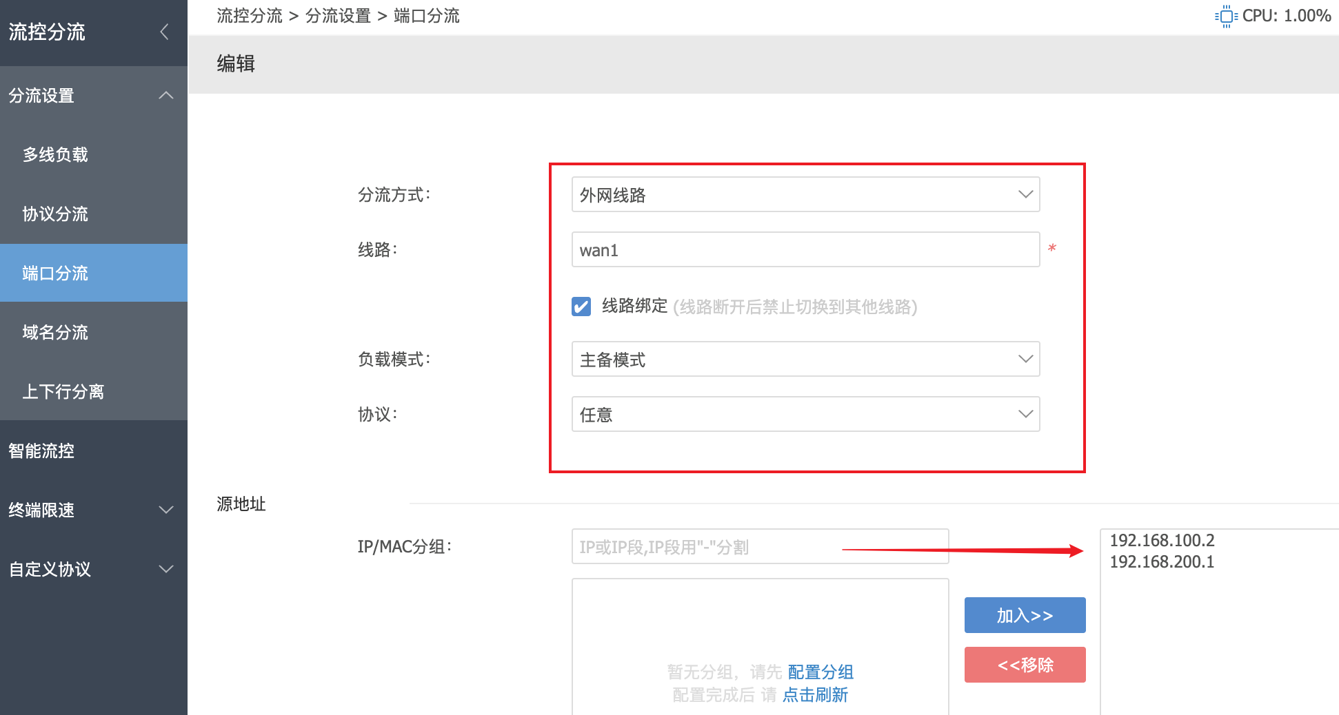
Task: Go to 多线负载 page
Action: click(x=55, y=155)
